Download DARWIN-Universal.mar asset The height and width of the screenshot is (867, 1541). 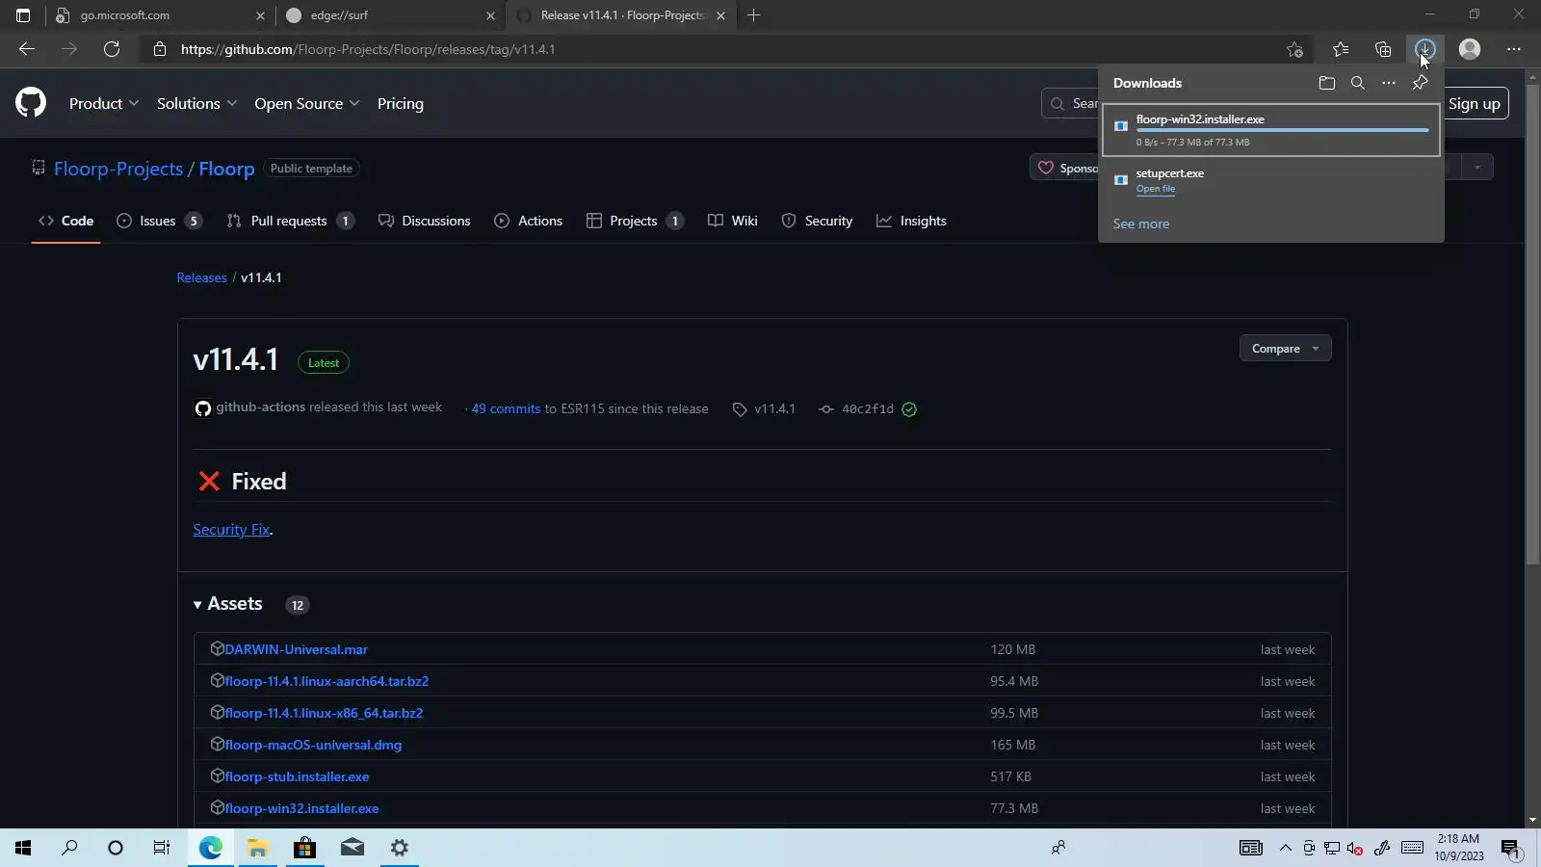296,649
